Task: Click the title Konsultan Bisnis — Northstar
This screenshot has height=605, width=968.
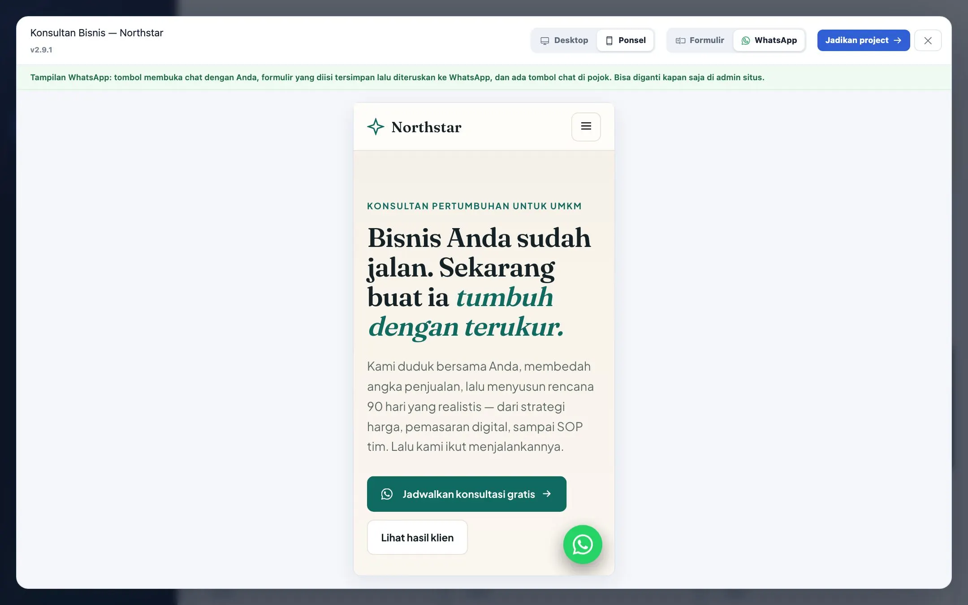Action: click(x=97, y=33)
